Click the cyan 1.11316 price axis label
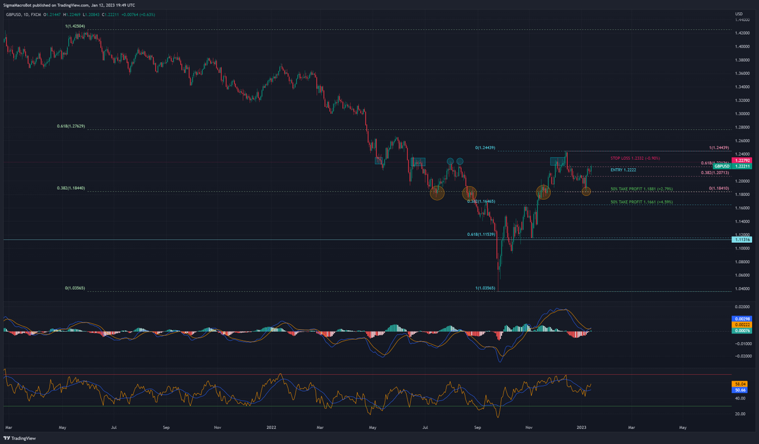 click(x=742, y=240)
